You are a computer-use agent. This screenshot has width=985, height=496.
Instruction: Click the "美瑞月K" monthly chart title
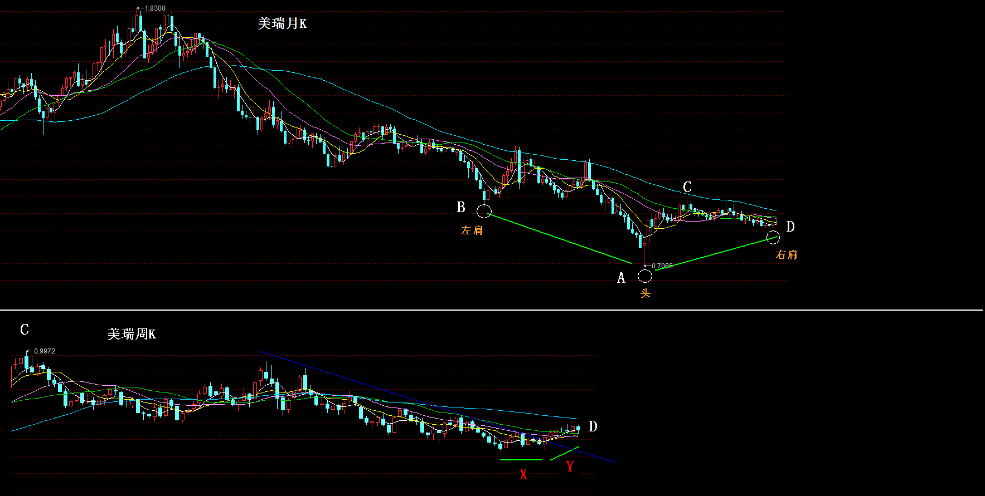click(x=282, y=23)
